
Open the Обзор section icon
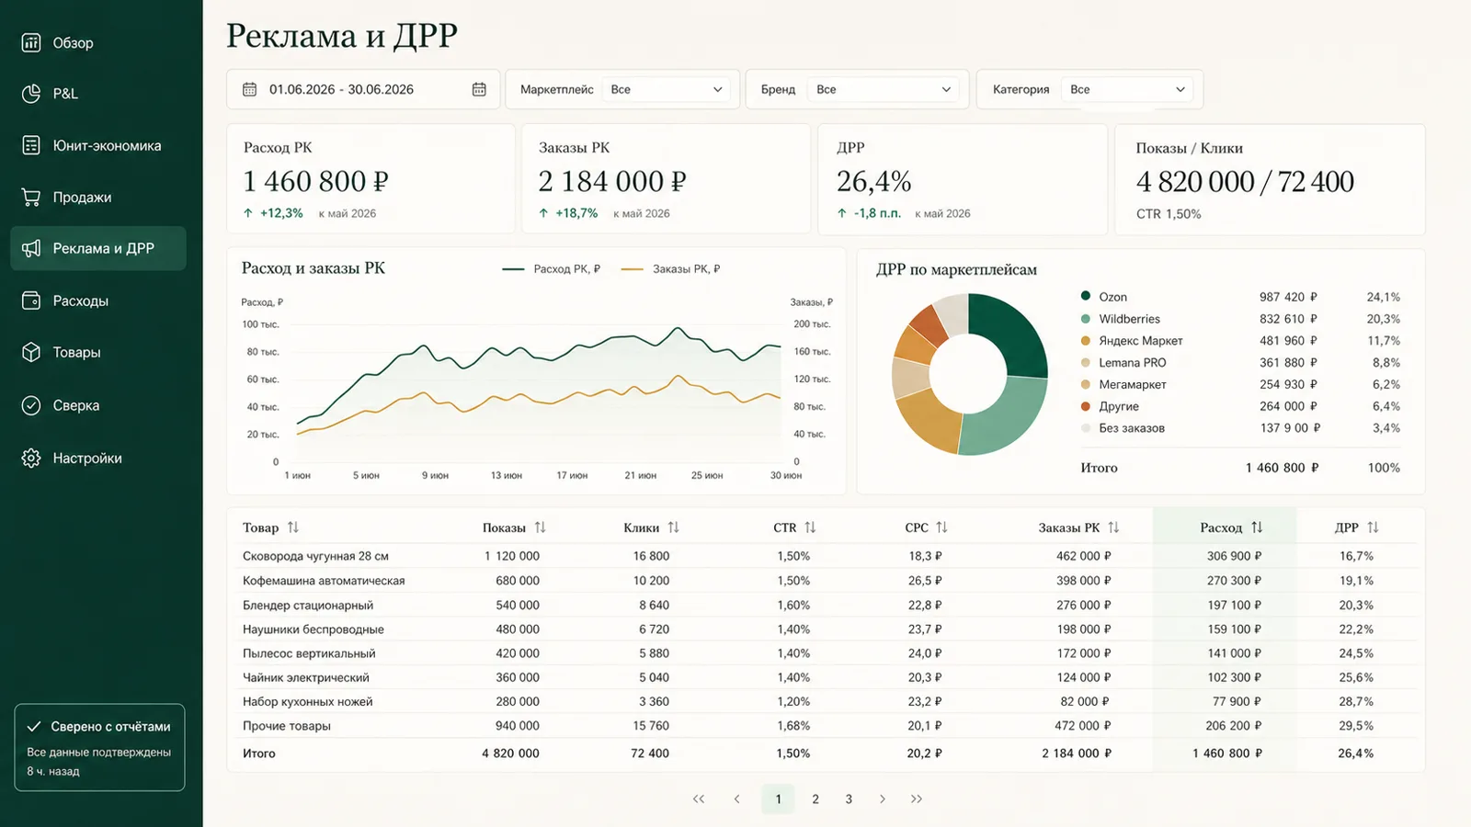[x=31, y=42]
